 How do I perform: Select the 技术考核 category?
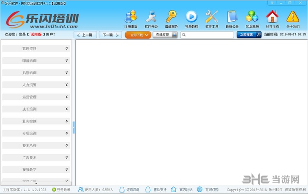pyautogui.click(x=36, y=145)
